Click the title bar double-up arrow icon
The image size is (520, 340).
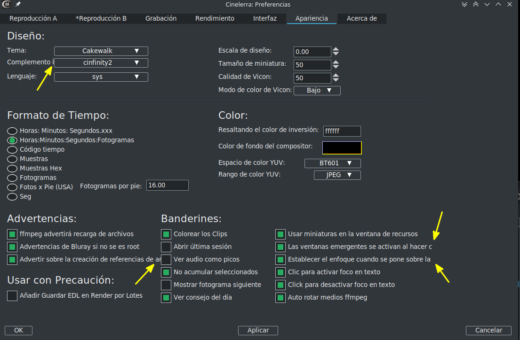point(476,4)
